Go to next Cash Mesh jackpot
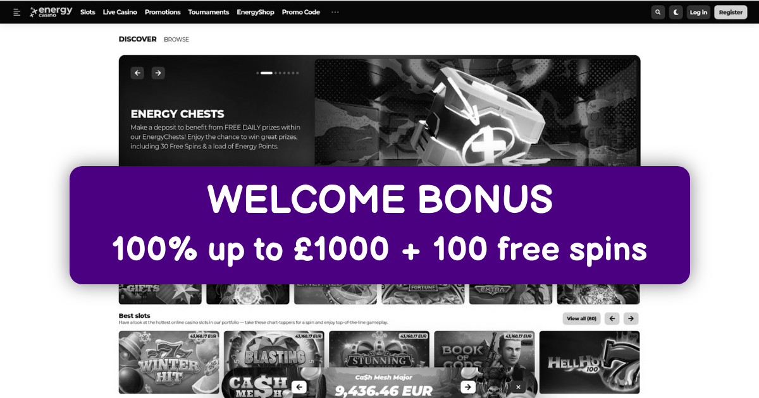 (467, 387)
